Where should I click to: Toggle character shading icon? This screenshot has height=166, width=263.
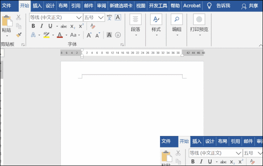coord(109,35)
